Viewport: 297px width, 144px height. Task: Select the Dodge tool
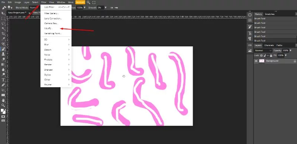point(3,75)
